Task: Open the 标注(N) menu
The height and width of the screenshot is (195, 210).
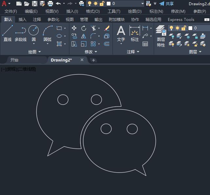Action: click(x=156, y=11)
